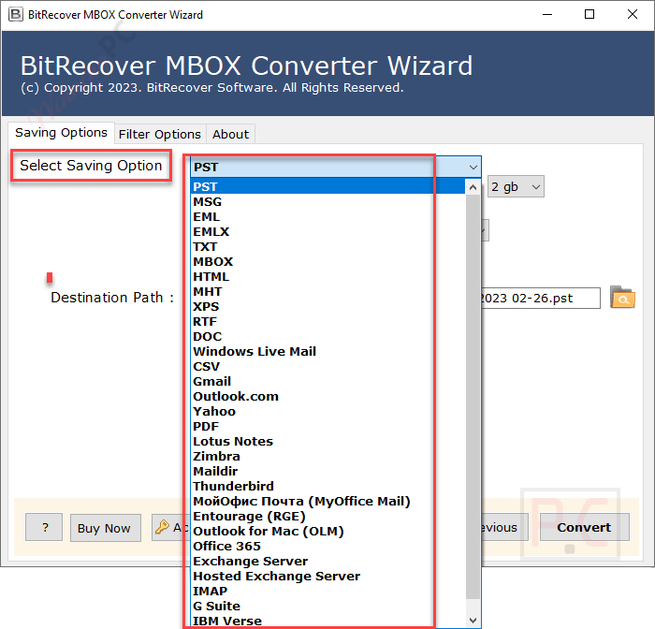The image size is (655, 629).
Task: Select DOC saving option
Action: click(x=327, y=336)
